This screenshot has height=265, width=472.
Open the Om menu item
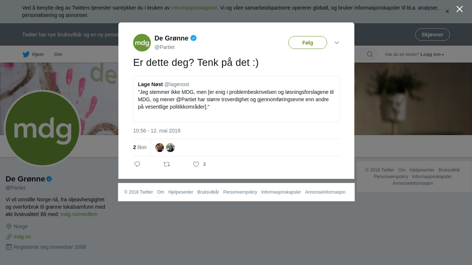click(58, 54)
